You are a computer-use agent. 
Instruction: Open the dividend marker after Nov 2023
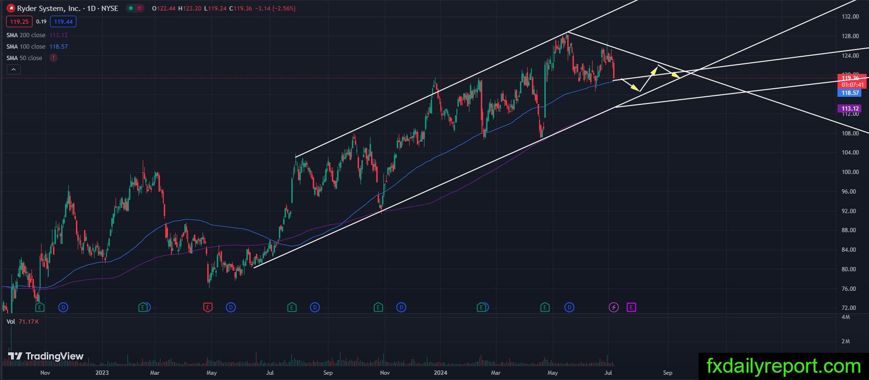pyautogui.click(x=401, y=308)
